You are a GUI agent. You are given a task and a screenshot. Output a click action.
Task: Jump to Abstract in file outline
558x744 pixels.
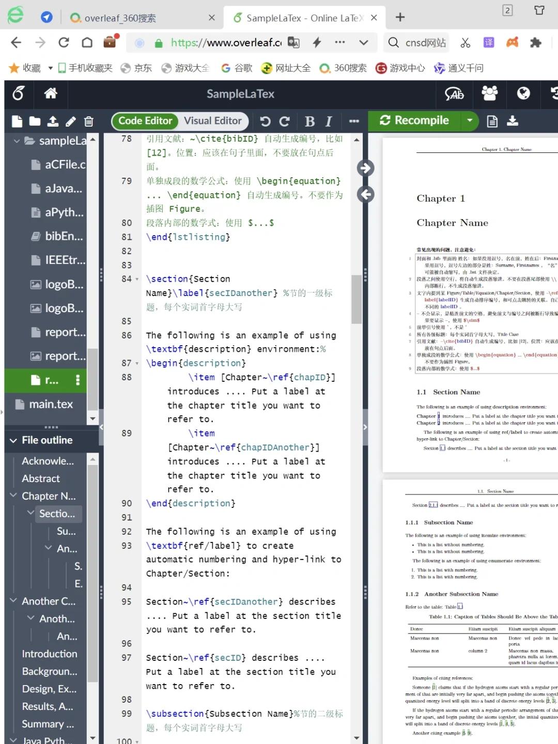(x=41, y=478)
